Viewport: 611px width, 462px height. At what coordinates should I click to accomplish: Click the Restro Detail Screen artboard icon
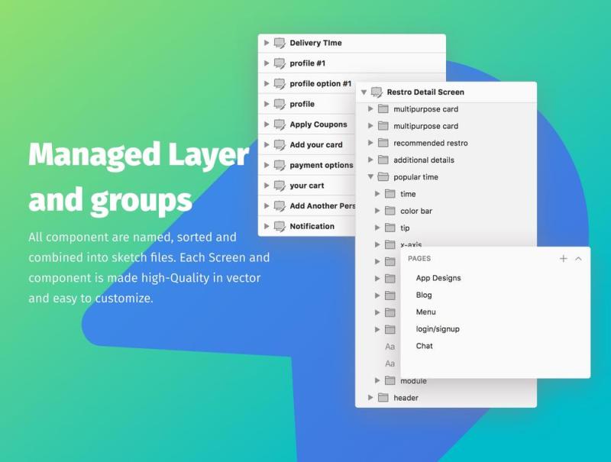click(x=377, y=92)
